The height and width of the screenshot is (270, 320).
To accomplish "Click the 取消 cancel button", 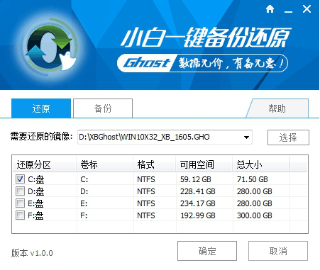I will pos(278,251).
